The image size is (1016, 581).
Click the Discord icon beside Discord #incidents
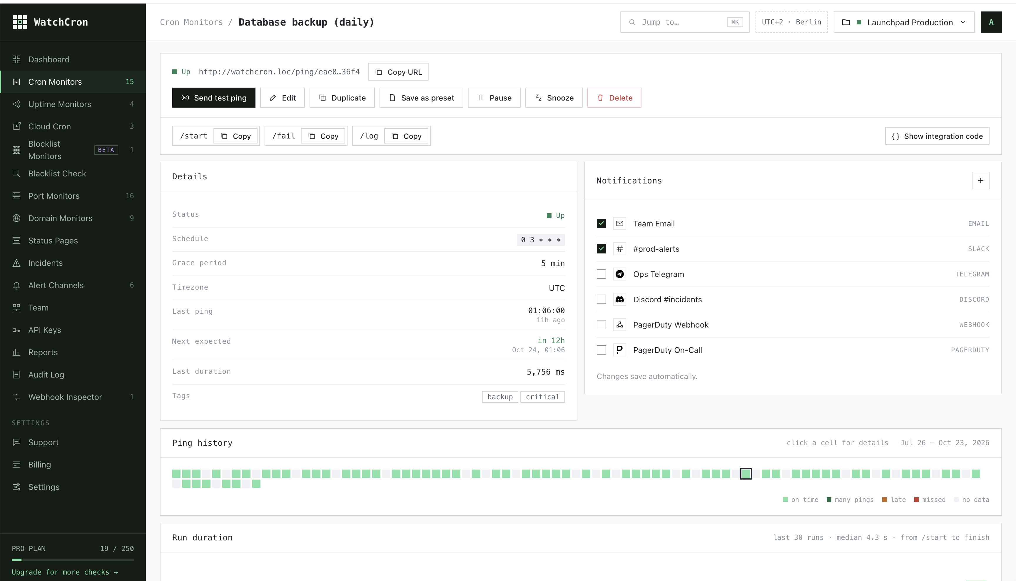[x=619, y=299]
